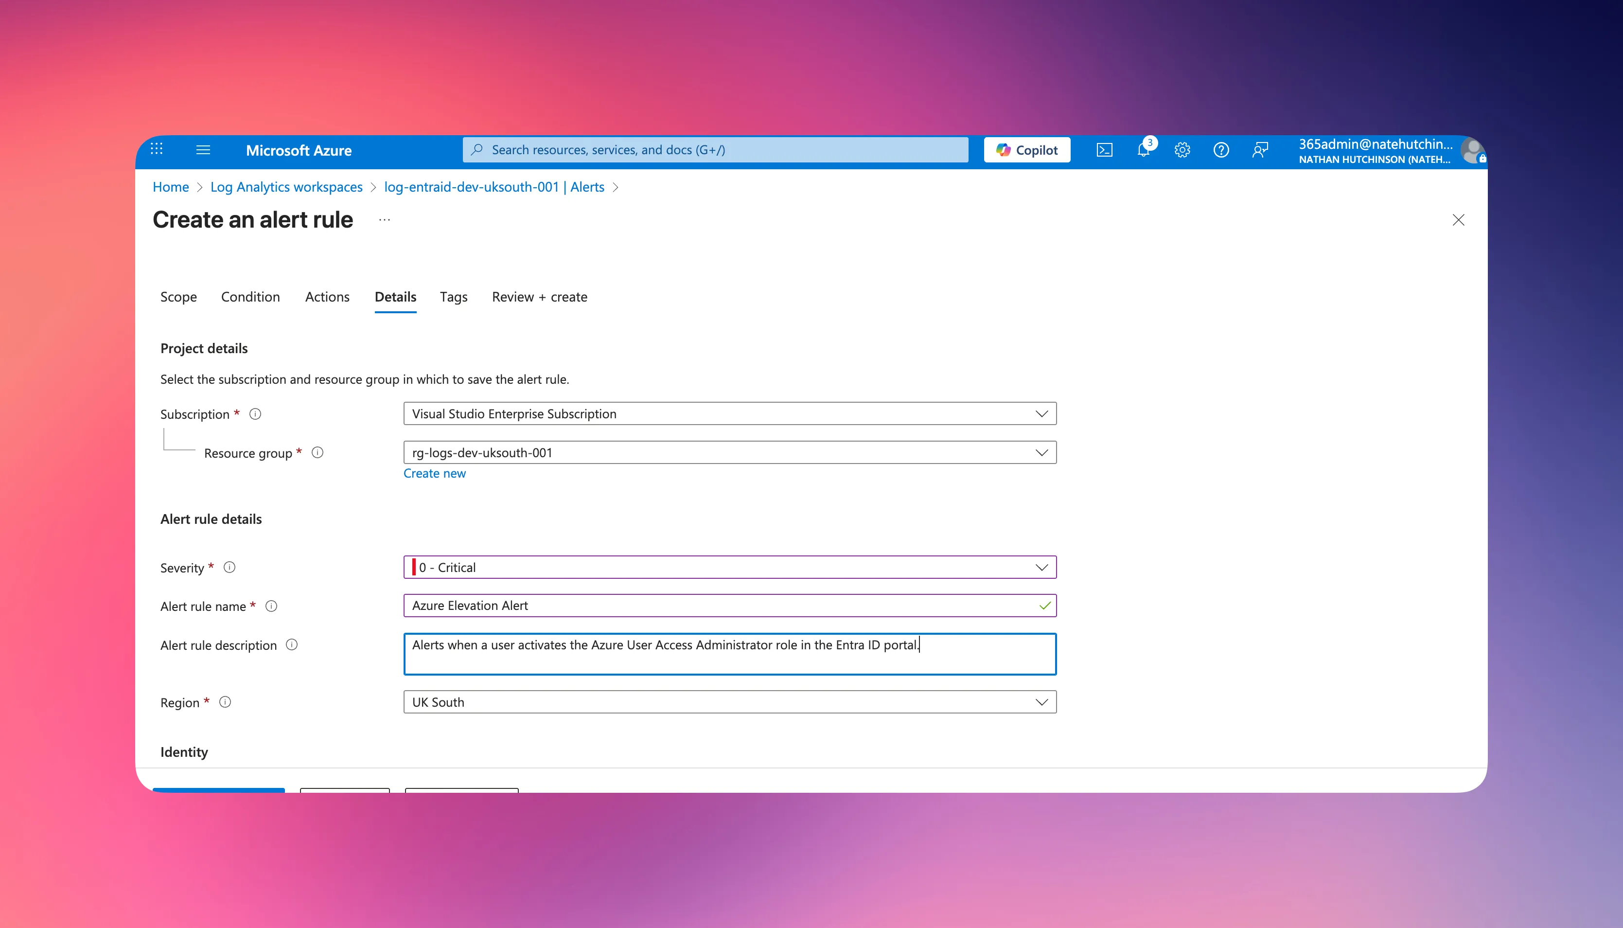Expand the Region dropdown
The image size is (1623, 928).
[x=730, y=702]
